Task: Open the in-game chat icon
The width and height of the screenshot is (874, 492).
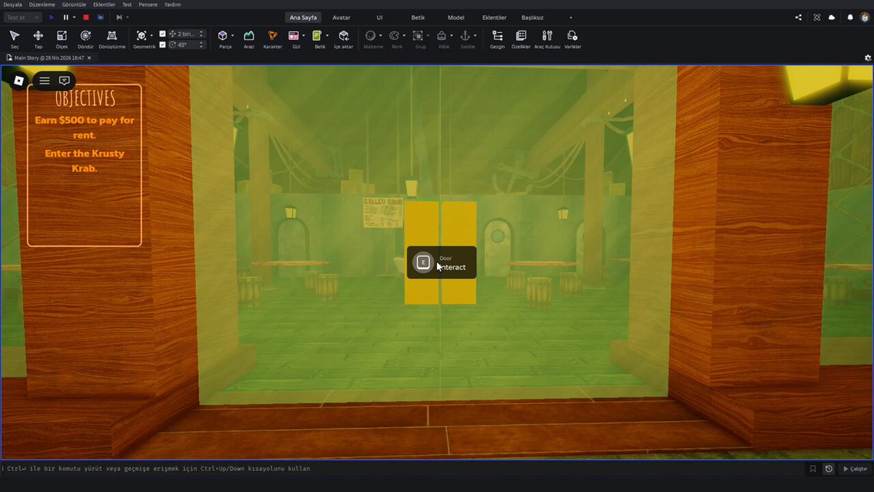Action: (x=64, y=81)
